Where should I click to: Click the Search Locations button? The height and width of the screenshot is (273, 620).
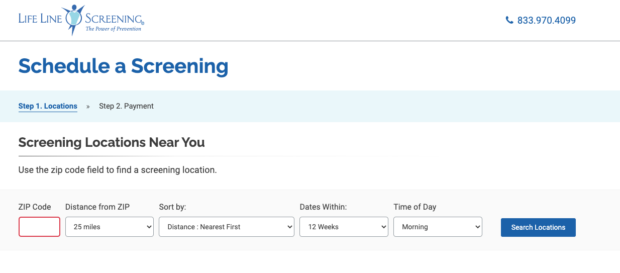click(538, 227)
